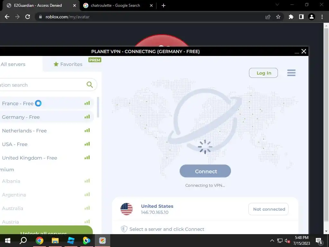The image size is (329, 247).
Task: Click the server list scrollbar
Action: (98, 107)
